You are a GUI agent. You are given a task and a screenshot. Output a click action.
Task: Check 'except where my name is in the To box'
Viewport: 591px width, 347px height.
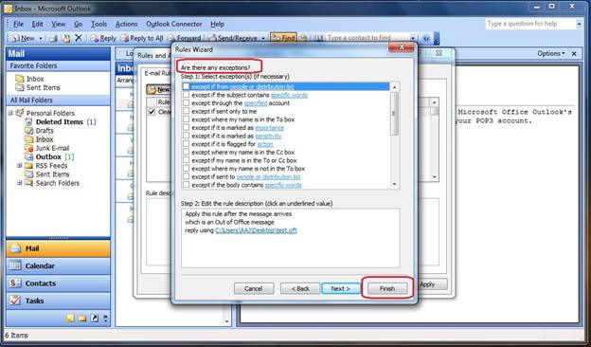pos(186,119)
